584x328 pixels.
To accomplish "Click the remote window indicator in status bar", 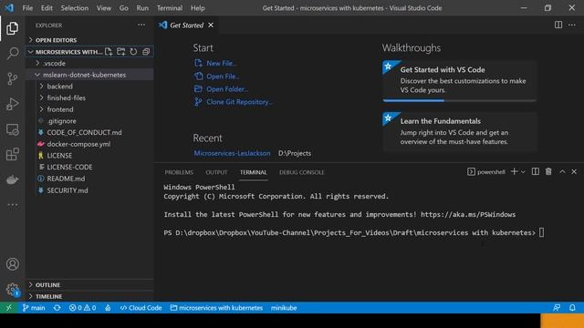I will coord(9,308).
